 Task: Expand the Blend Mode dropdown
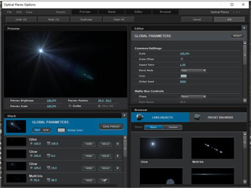(x=193, y=70)
